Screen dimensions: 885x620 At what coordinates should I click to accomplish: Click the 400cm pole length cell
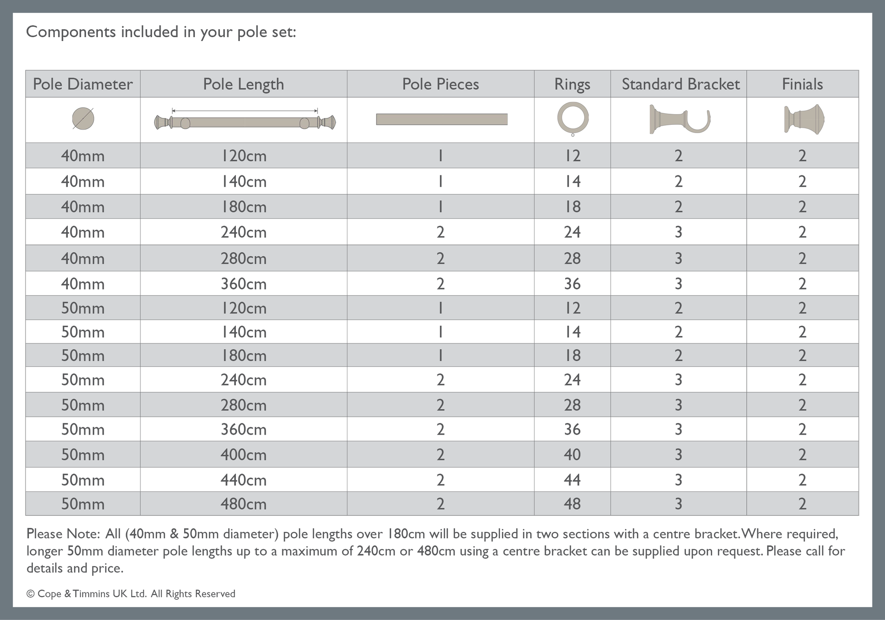(244, 455)
